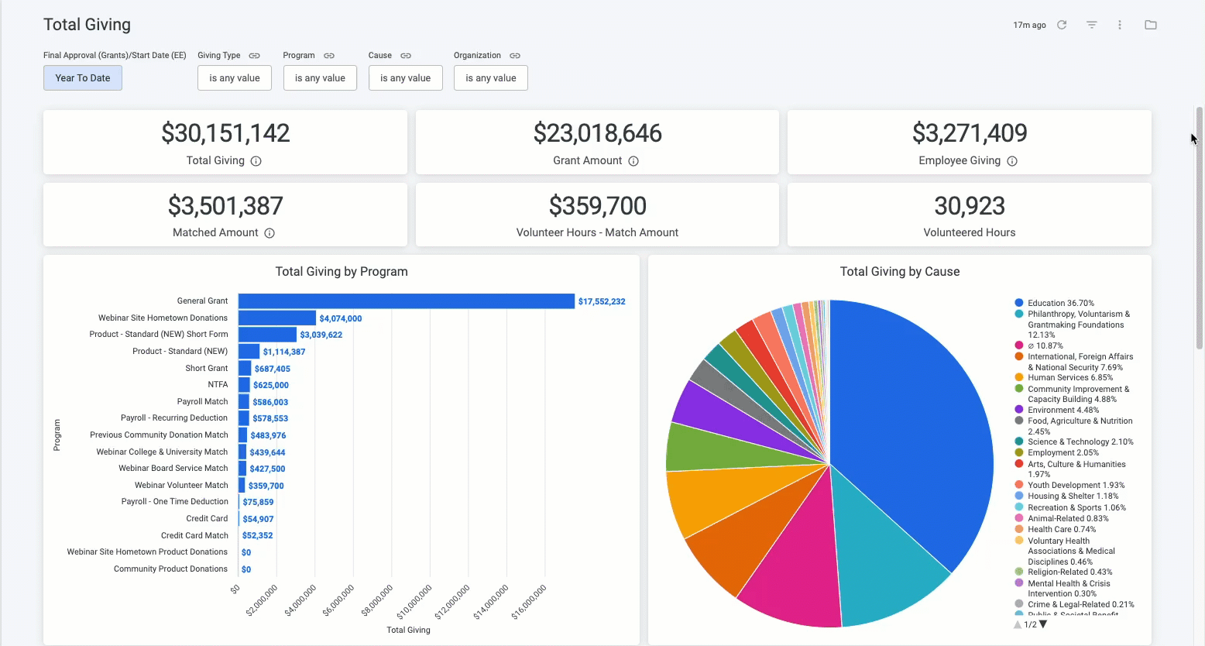Toggle Human Services 6.85% legend entry
This screenshot has width=1205, height=646.
point(1063,378)
